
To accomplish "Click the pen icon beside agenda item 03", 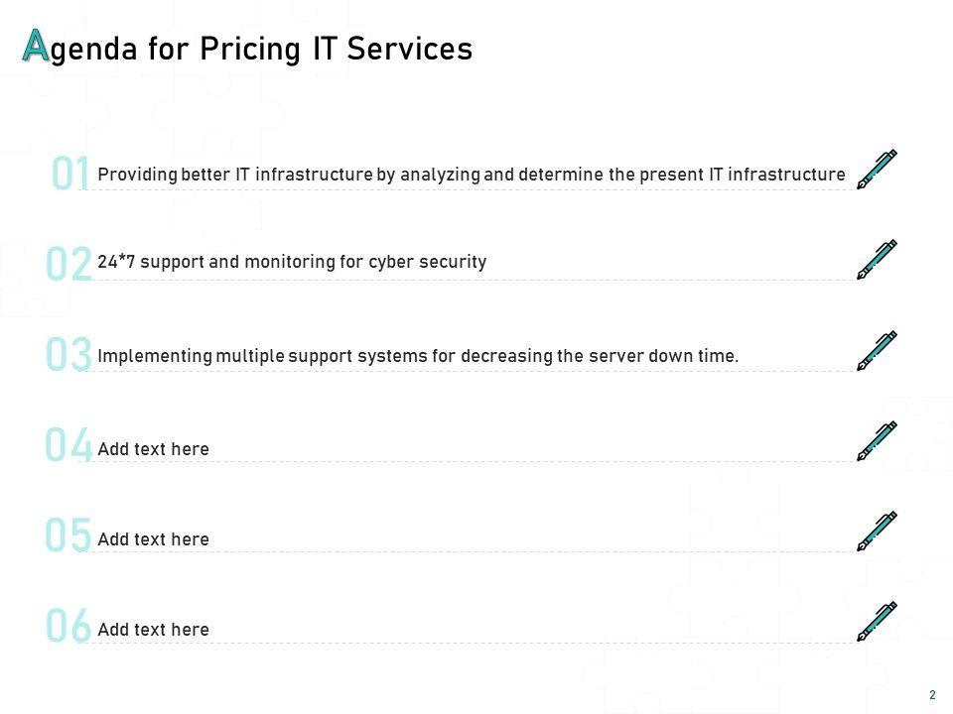I will pyautogui.click(x=877, y=351).
